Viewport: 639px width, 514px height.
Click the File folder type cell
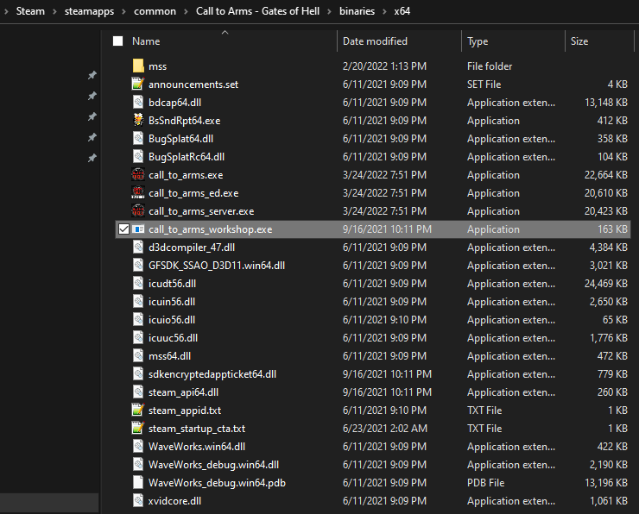[x=490, y=66]
